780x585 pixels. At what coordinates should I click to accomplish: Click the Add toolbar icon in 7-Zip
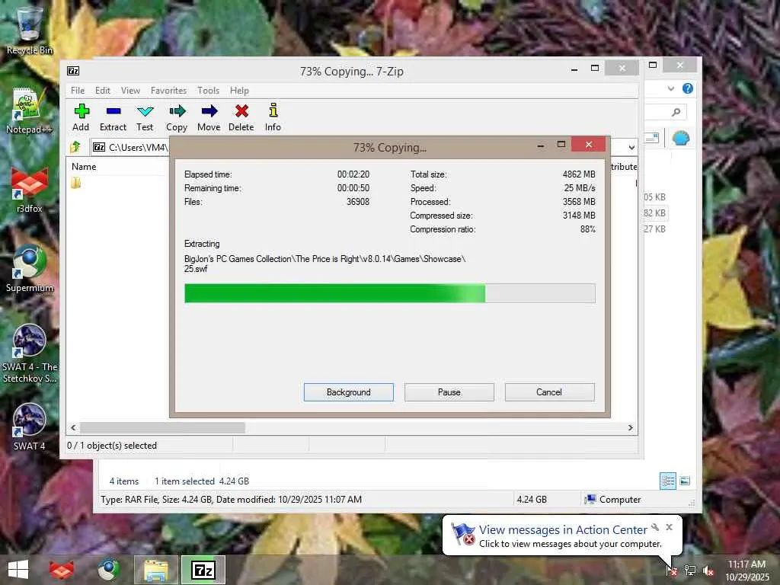(82, 111)
